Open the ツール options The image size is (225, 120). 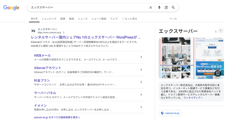pos(173,19)
